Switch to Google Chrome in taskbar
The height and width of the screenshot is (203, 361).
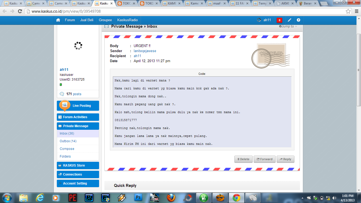pos(236,198)
